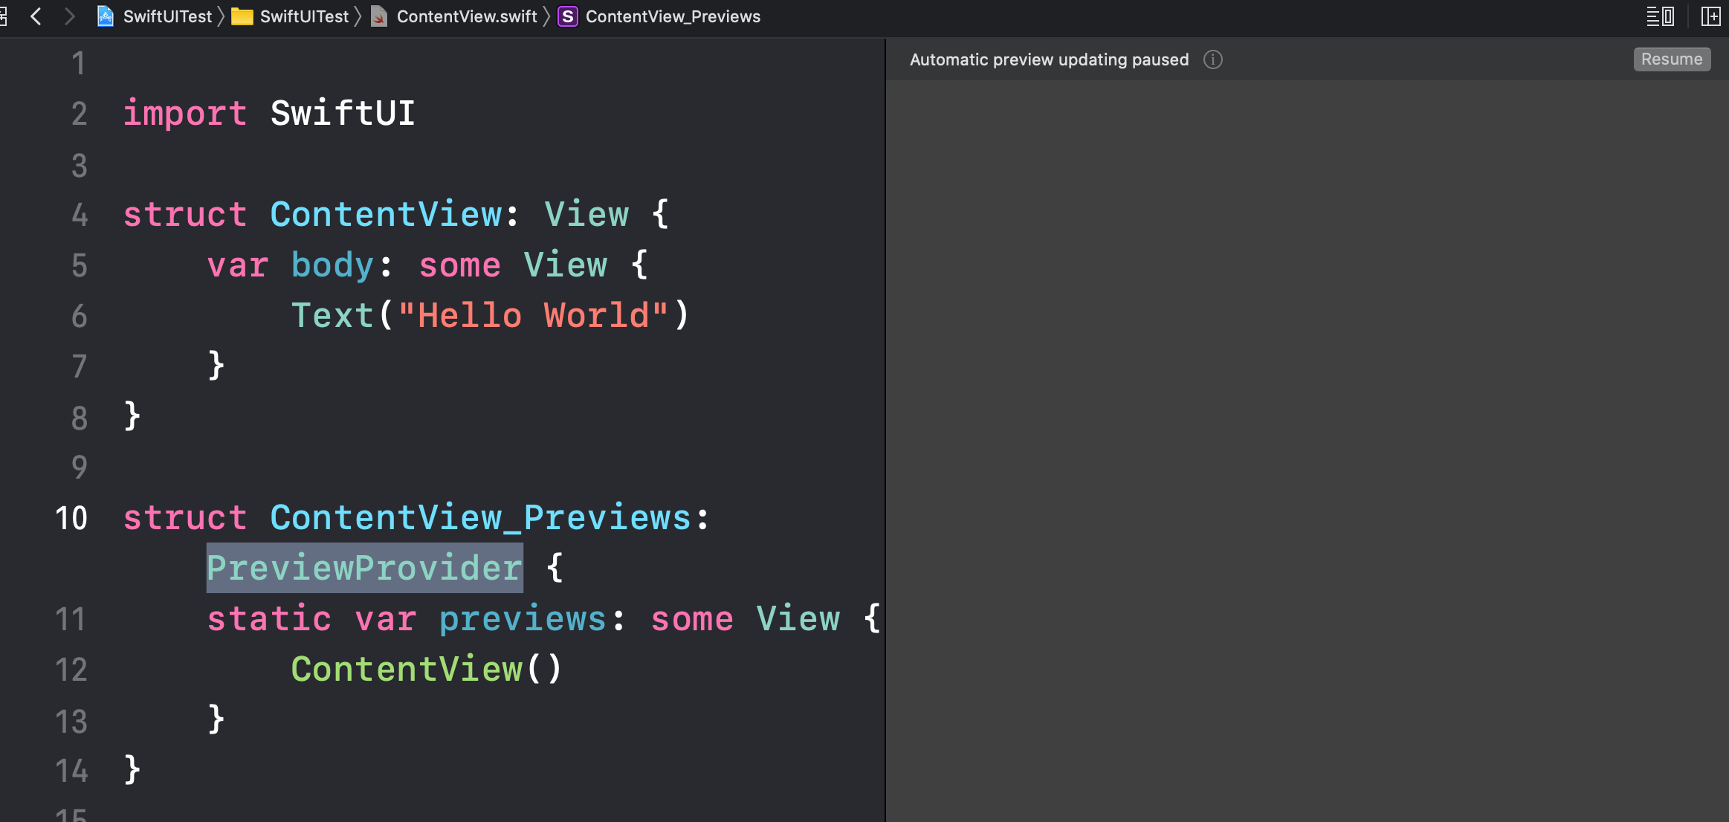Resume automatic preview updating
The width and height of the screenshot is (1729, 822).
[x=1671, y=59]
